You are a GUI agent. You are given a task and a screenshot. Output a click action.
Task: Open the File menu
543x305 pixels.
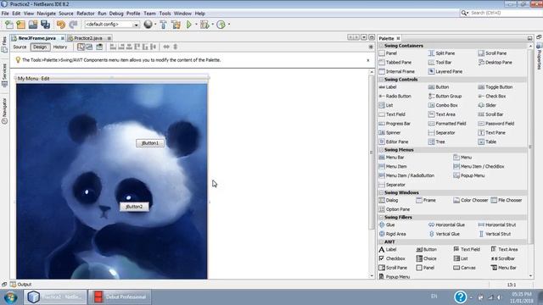tap(5, 14)
